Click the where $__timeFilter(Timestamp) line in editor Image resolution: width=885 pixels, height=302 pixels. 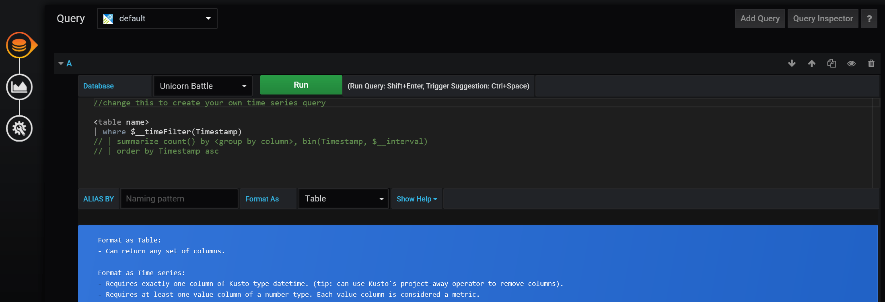click(x=168, y=132)
